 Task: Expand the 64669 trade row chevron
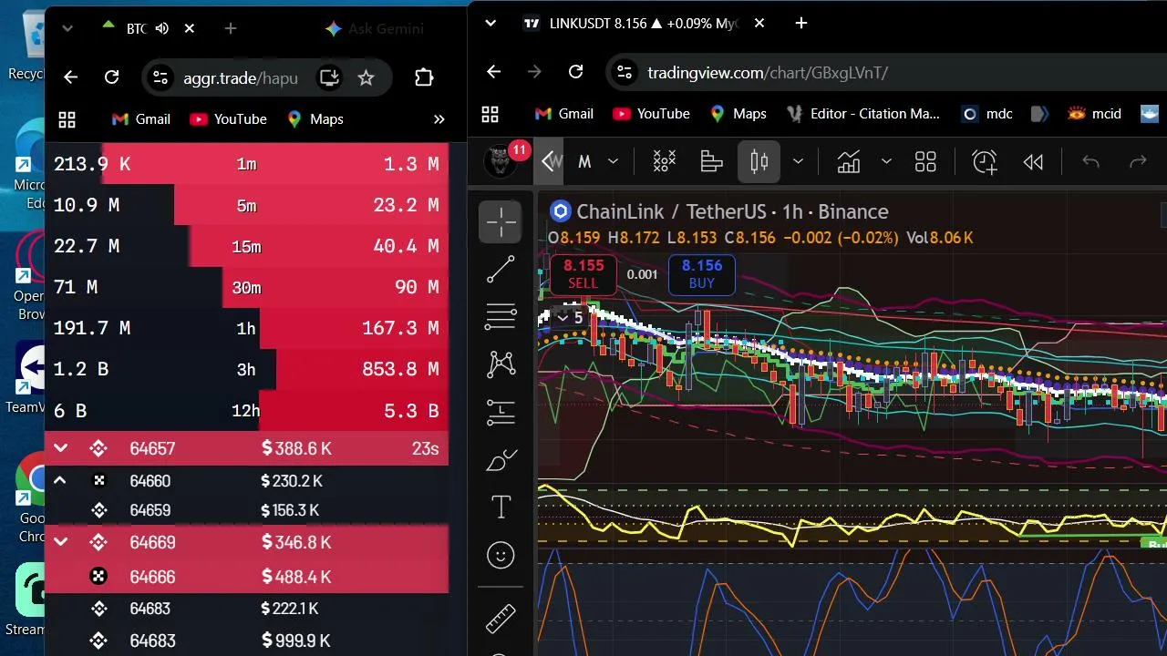61,542
